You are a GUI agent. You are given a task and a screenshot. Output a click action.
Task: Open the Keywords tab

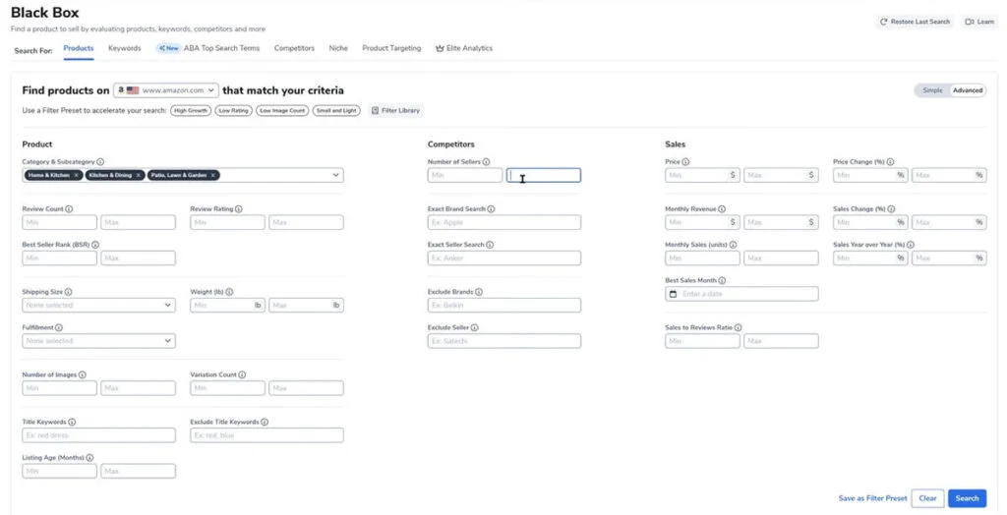pyautogui.click(x=124, y=48)
